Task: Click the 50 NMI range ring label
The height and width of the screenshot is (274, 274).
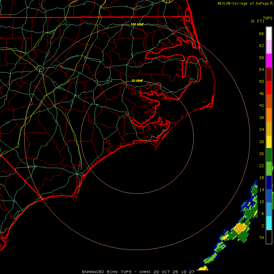Action: coord(137,81)
